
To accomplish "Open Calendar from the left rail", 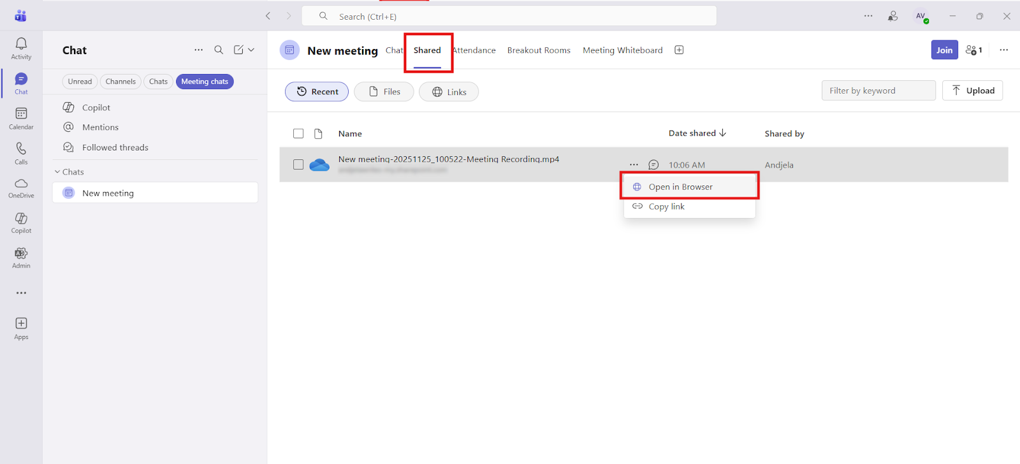I will pyautogui.click(x=21, y=118).
